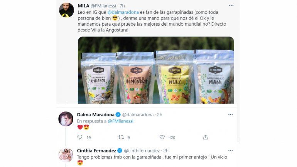Like Dalma Maradona's heart emoji tweet
Image resolution: width=297 pixels, height=167 pixels.
point(162,137)
